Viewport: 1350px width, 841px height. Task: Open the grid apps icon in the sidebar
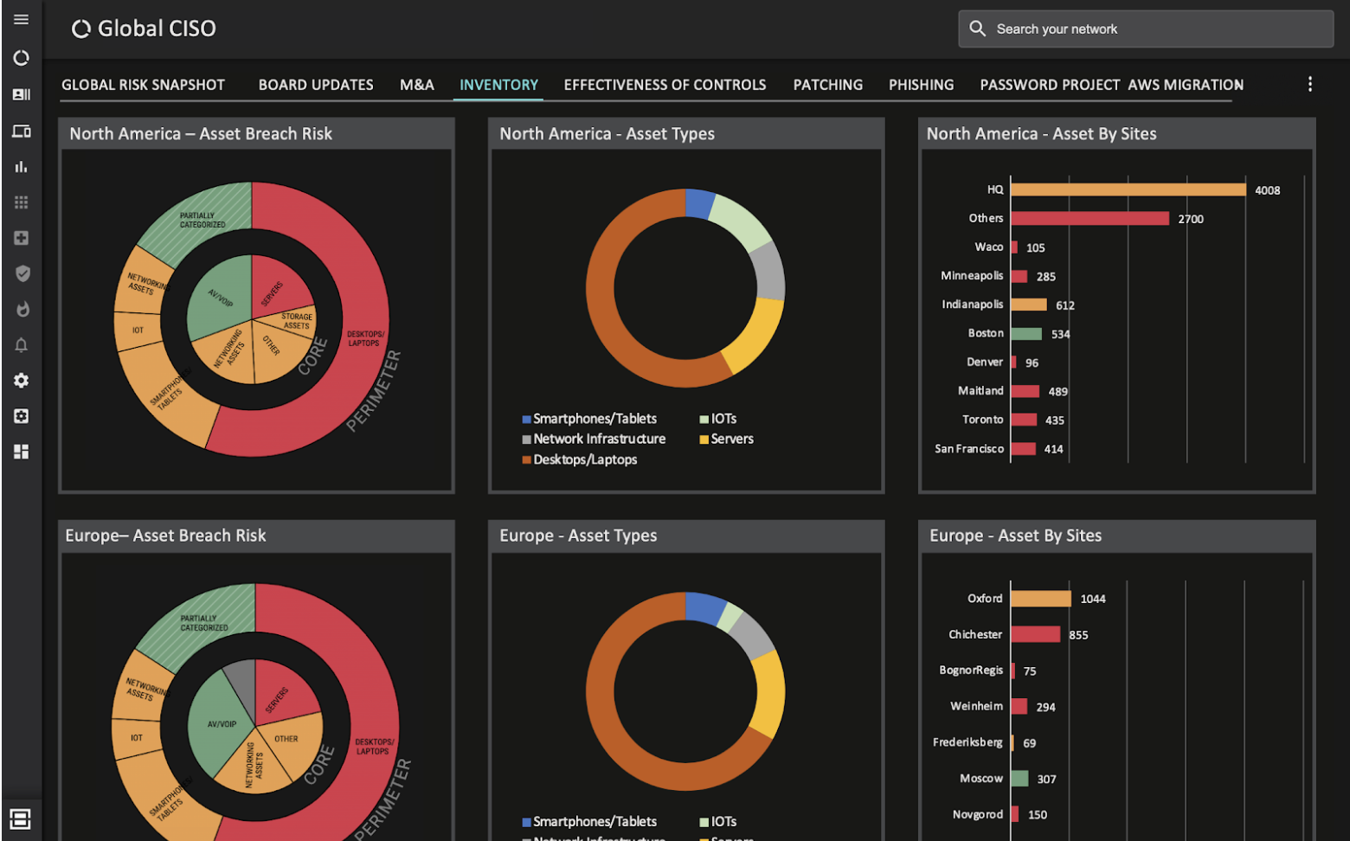21,202
